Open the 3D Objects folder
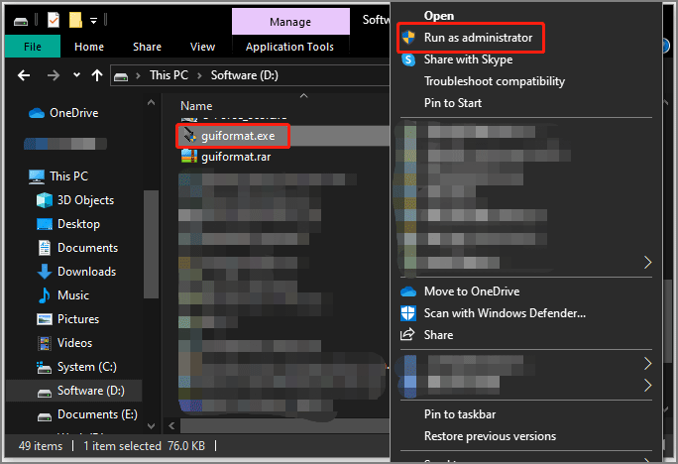The image size is (678, 464). tap(84, 200)
